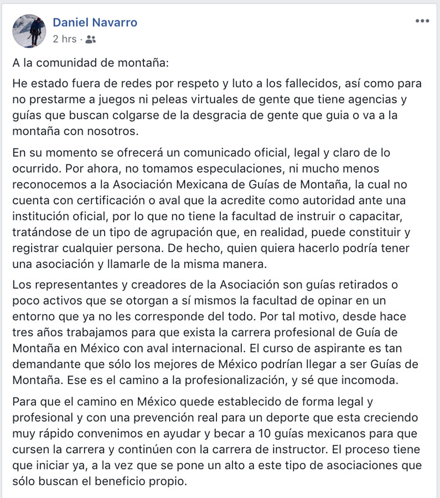This screenshot has width=440, height=498.
Task: Open the Daniel Navarro profile name link
Action: pyautogui.click(x=95, y=23)
